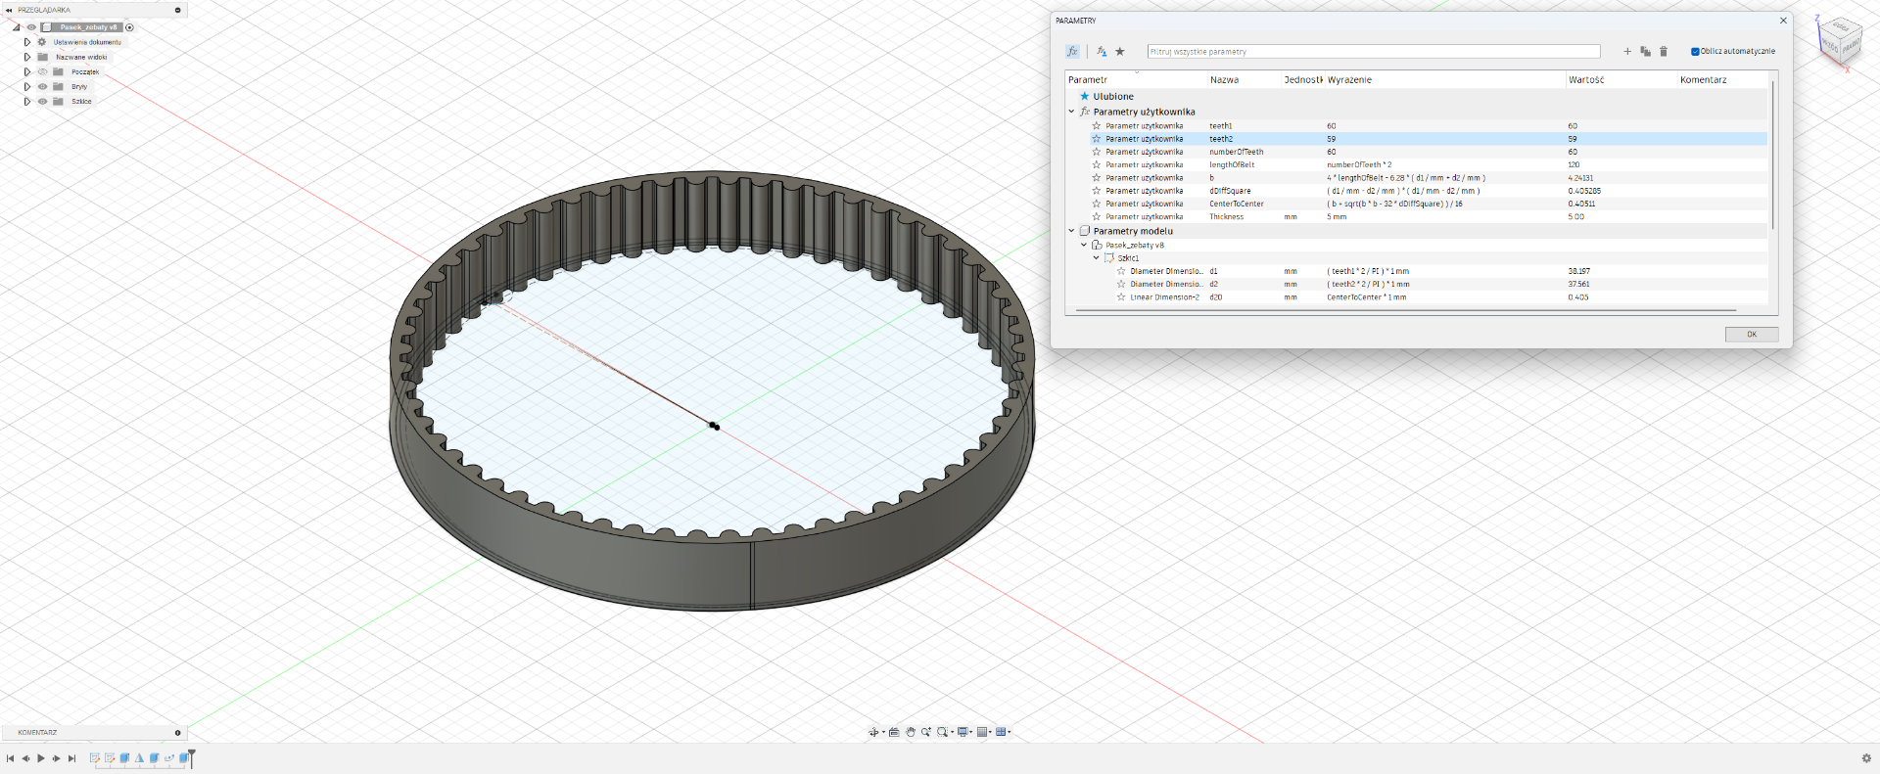The height and width of the screenshot is (774, 1880).
Task: Expand Nazwane widoki in browser
Action: (27, 57)
